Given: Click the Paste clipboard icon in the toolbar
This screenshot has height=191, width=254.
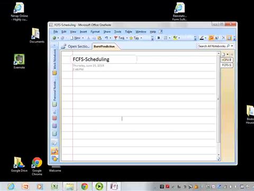Looking at the screenshot, I should pyautogui.click(x=99, y=38).
